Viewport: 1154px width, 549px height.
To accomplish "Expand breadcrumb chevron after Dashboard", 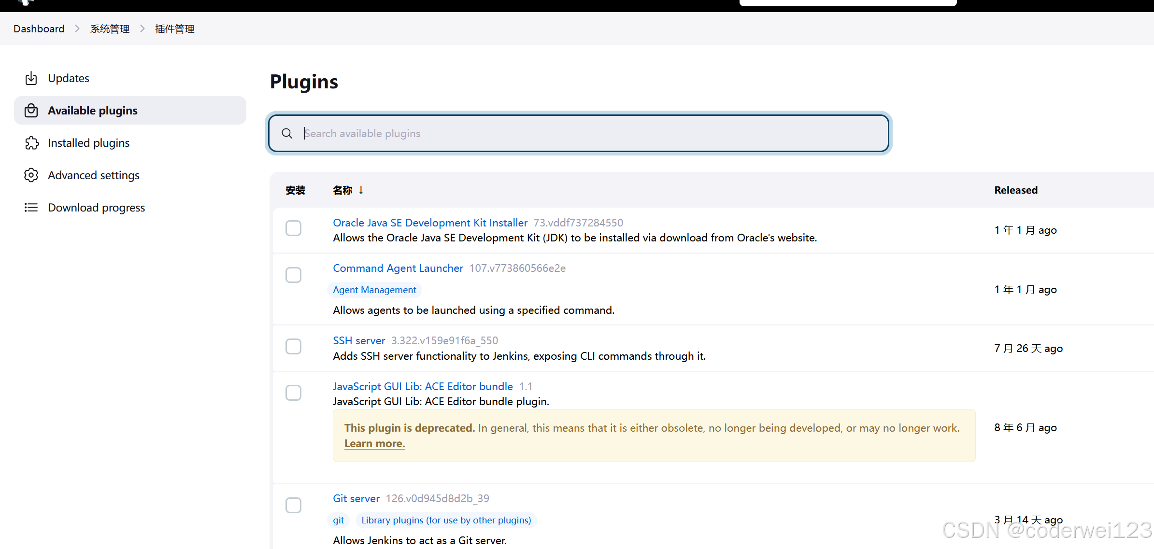I will click(77, 29).
